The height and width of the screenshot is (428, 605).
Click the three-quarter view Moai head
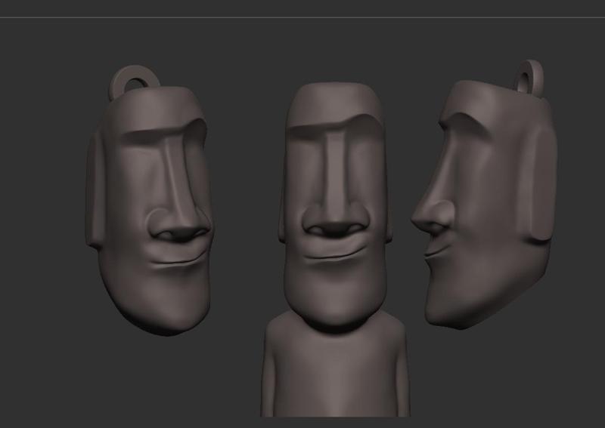148,210
